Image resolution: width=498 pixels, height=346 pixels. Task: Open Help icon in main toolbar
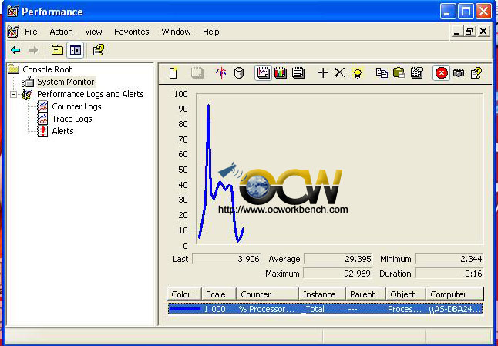click(99, 50)
